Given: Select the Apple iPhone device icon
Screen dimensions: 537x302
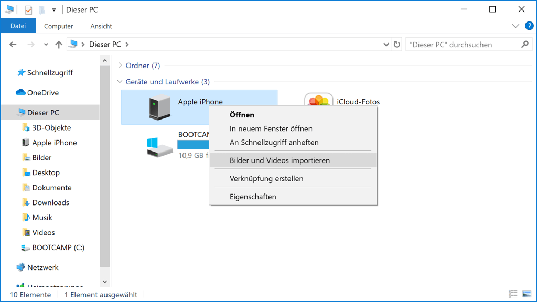Looking at the screenshot, I should click(x=159, y=107).
